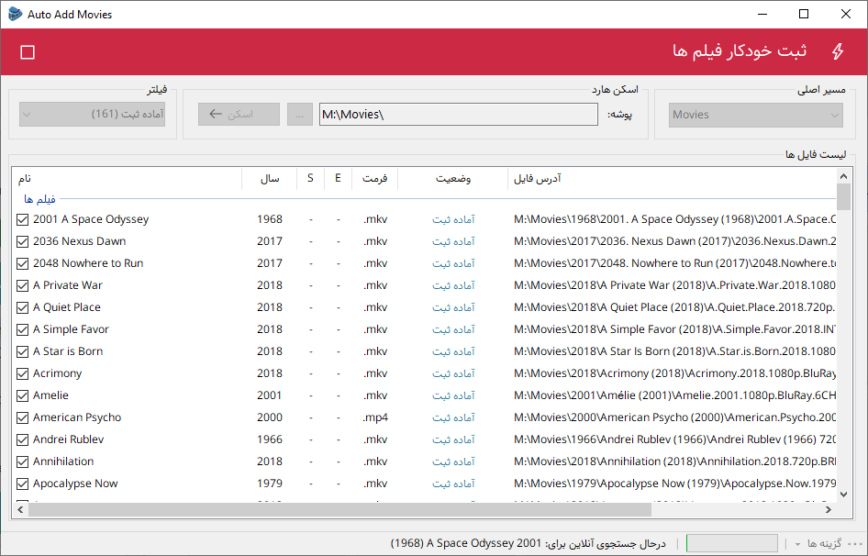Click the اسکن scan button
This screenshot has width=868, height=556.
239,114
